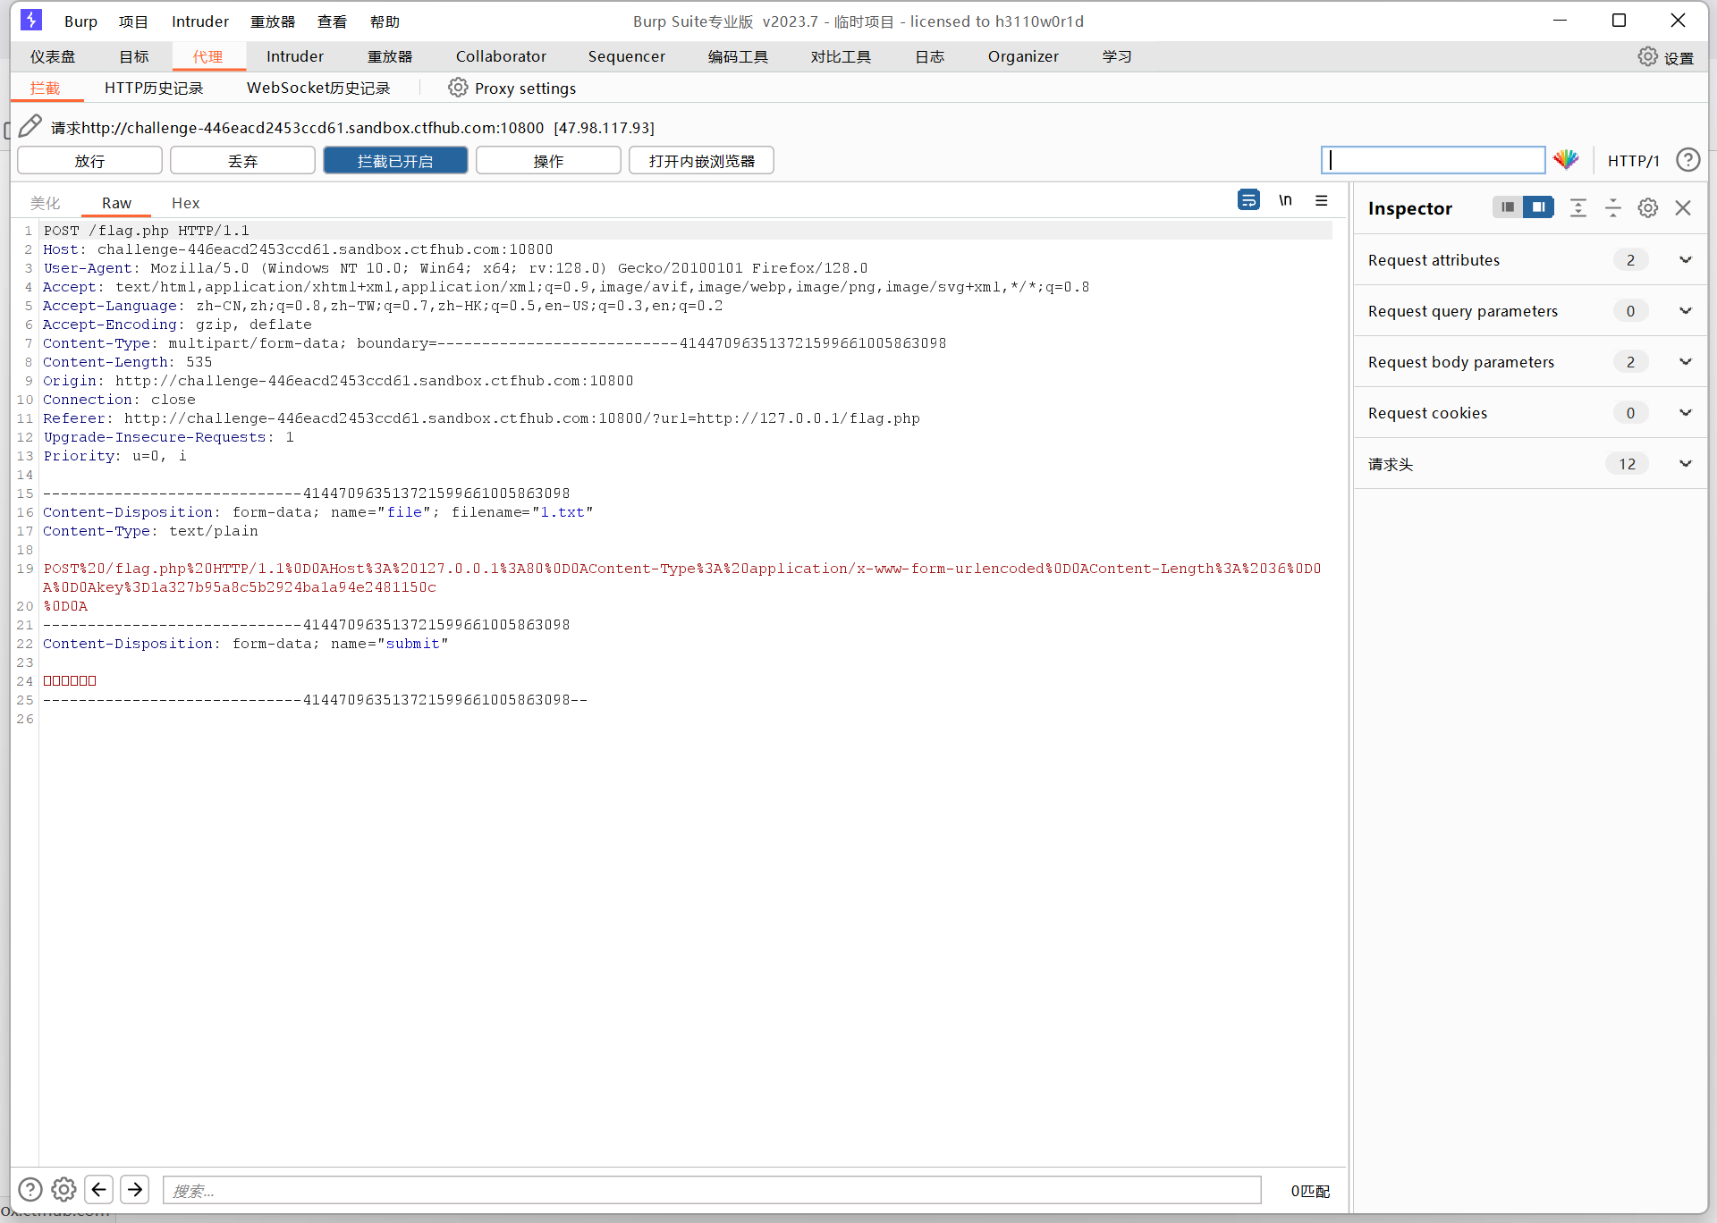The height and width of the screenshot is (1223, 1717).
Task: Click the comment input field
Action: (1434, 160)
